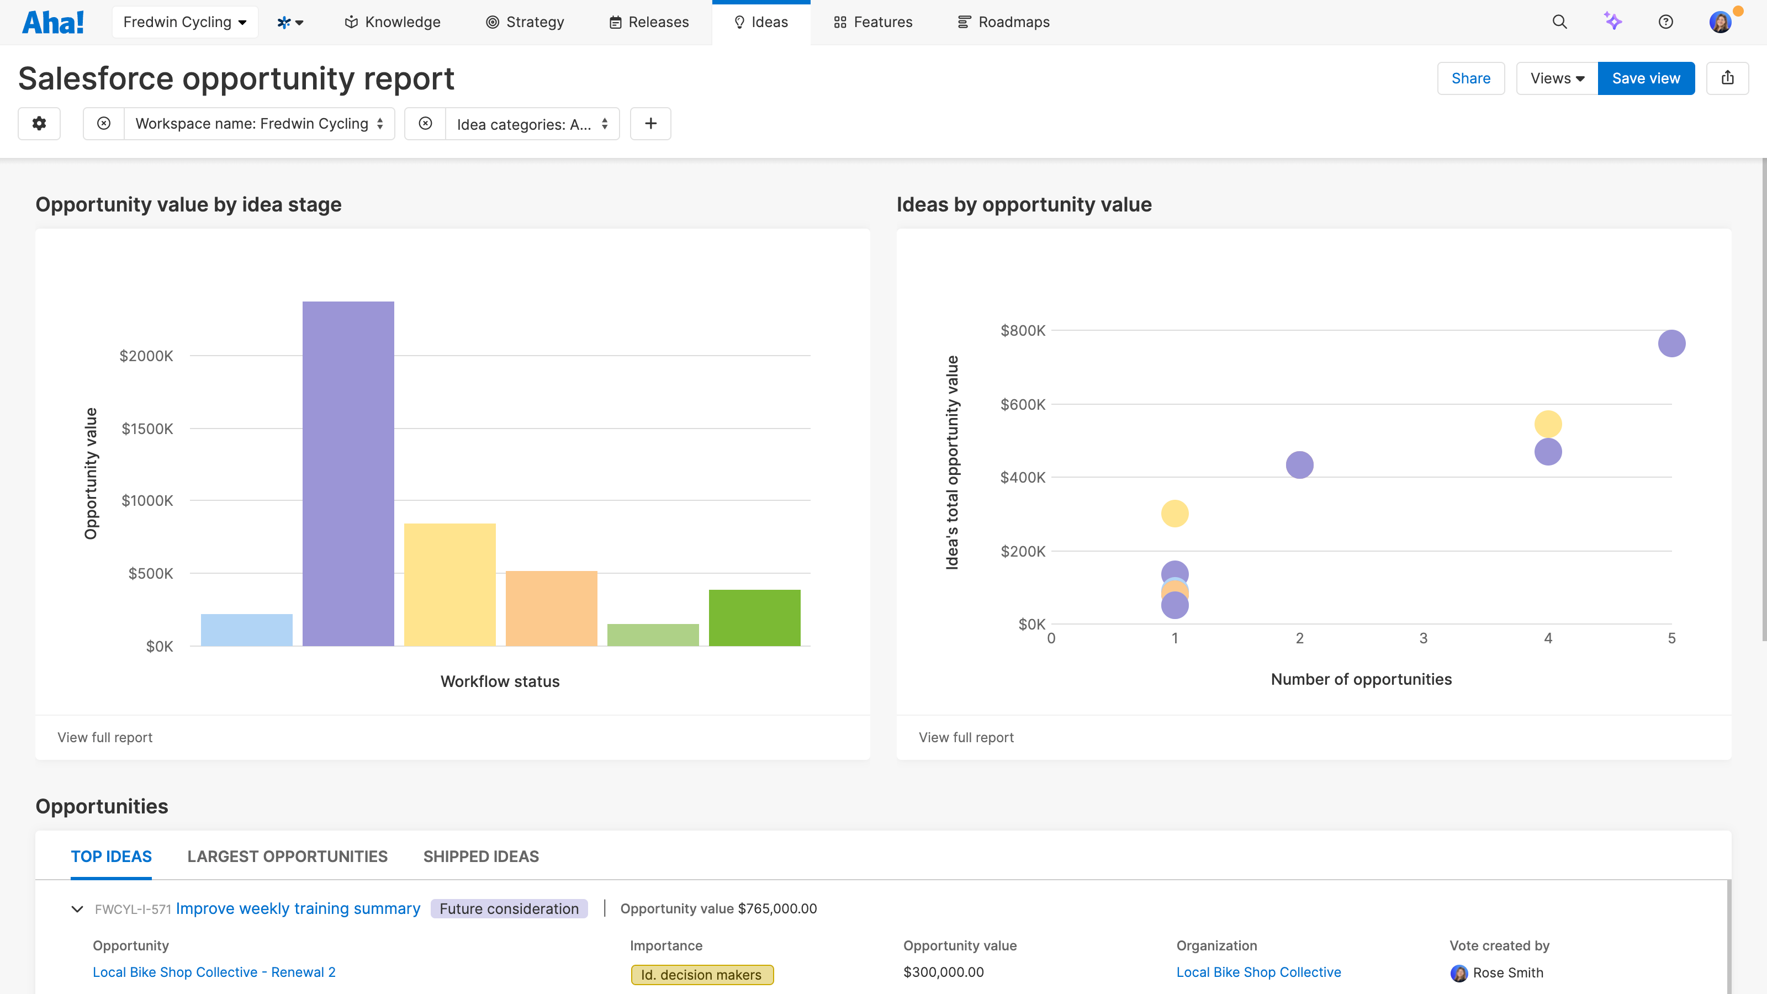Open the Strategy menu

(x=525, y=22)
